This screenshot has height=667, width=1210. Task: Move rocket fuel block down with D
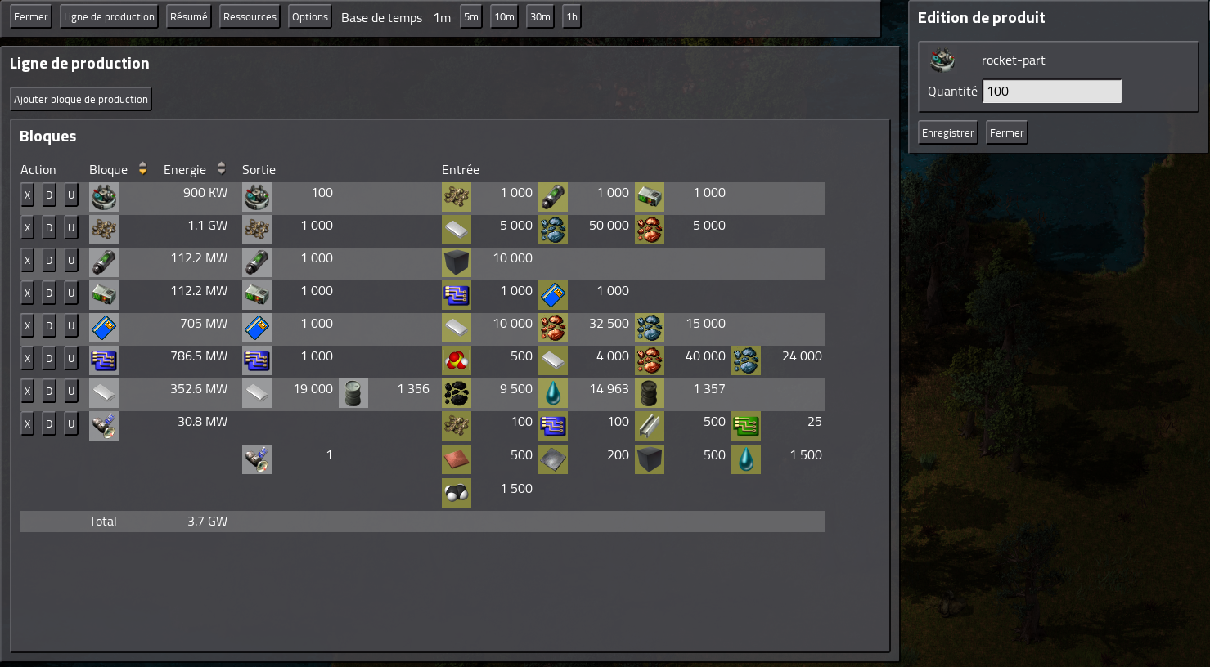pos(49,261)
